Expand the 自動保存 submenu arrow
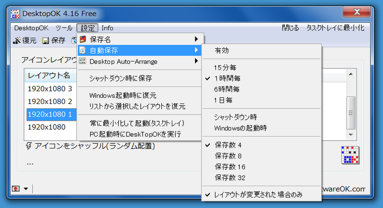Viewport: 383px width, 208px height. point(196,50)
